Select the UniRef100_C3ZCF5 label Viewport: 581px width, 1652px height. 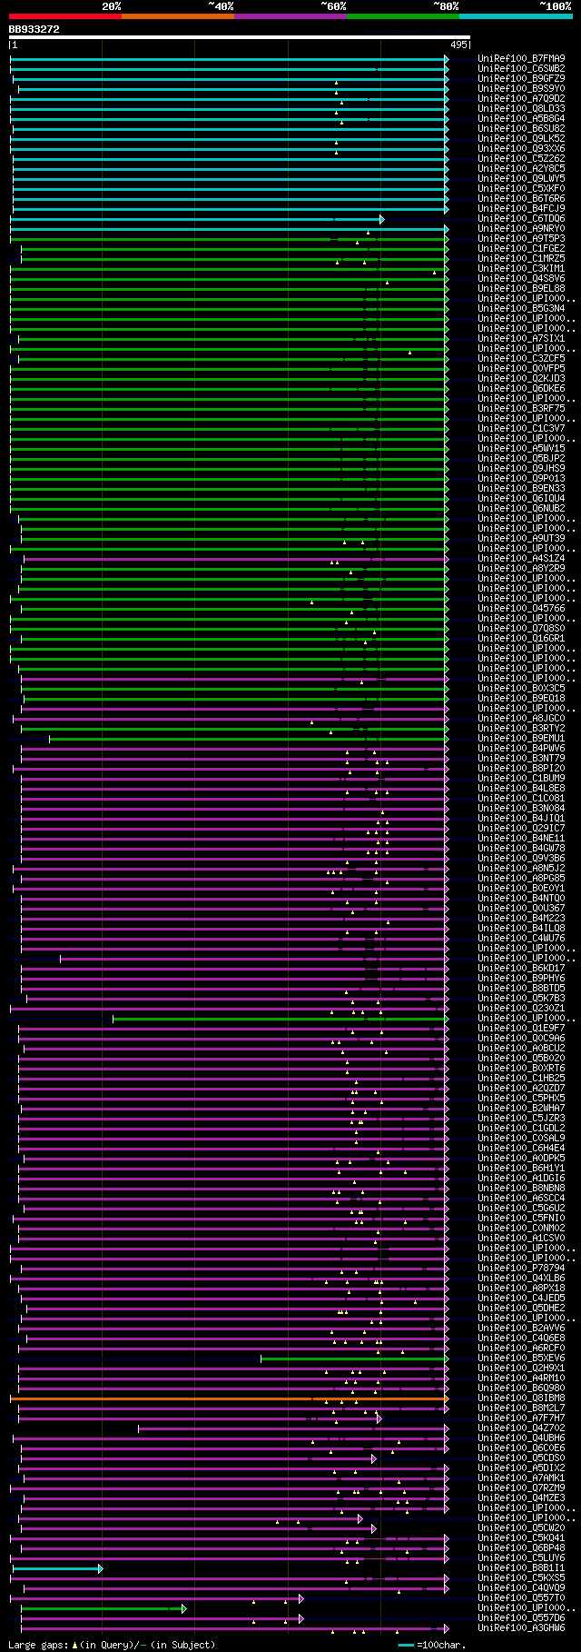pos(521,358)
